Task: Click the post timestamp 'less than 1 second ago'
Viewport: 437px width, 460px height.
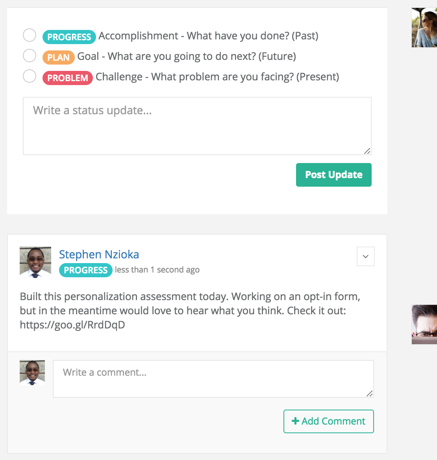Action: tap(157, 270)
